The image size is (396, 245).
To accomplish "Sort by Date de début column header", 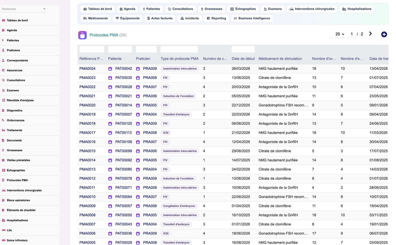I will (x=243, y=59).
